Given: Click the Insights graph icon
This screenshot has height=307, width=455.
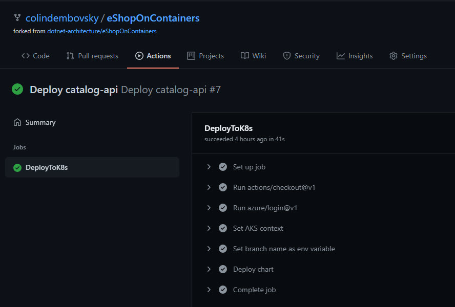Looking at the screenshot, I should click(340, 56).
